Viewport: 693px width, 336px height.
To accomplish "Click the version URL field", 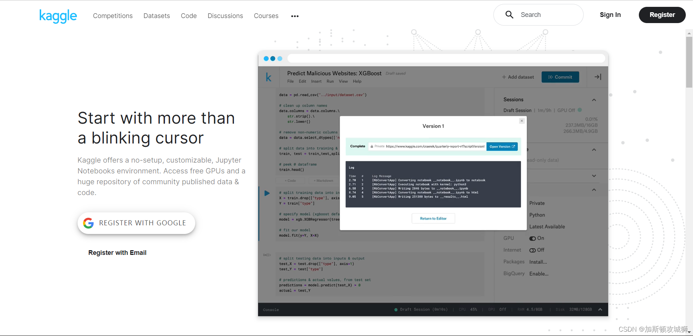I will coord(427,146).
